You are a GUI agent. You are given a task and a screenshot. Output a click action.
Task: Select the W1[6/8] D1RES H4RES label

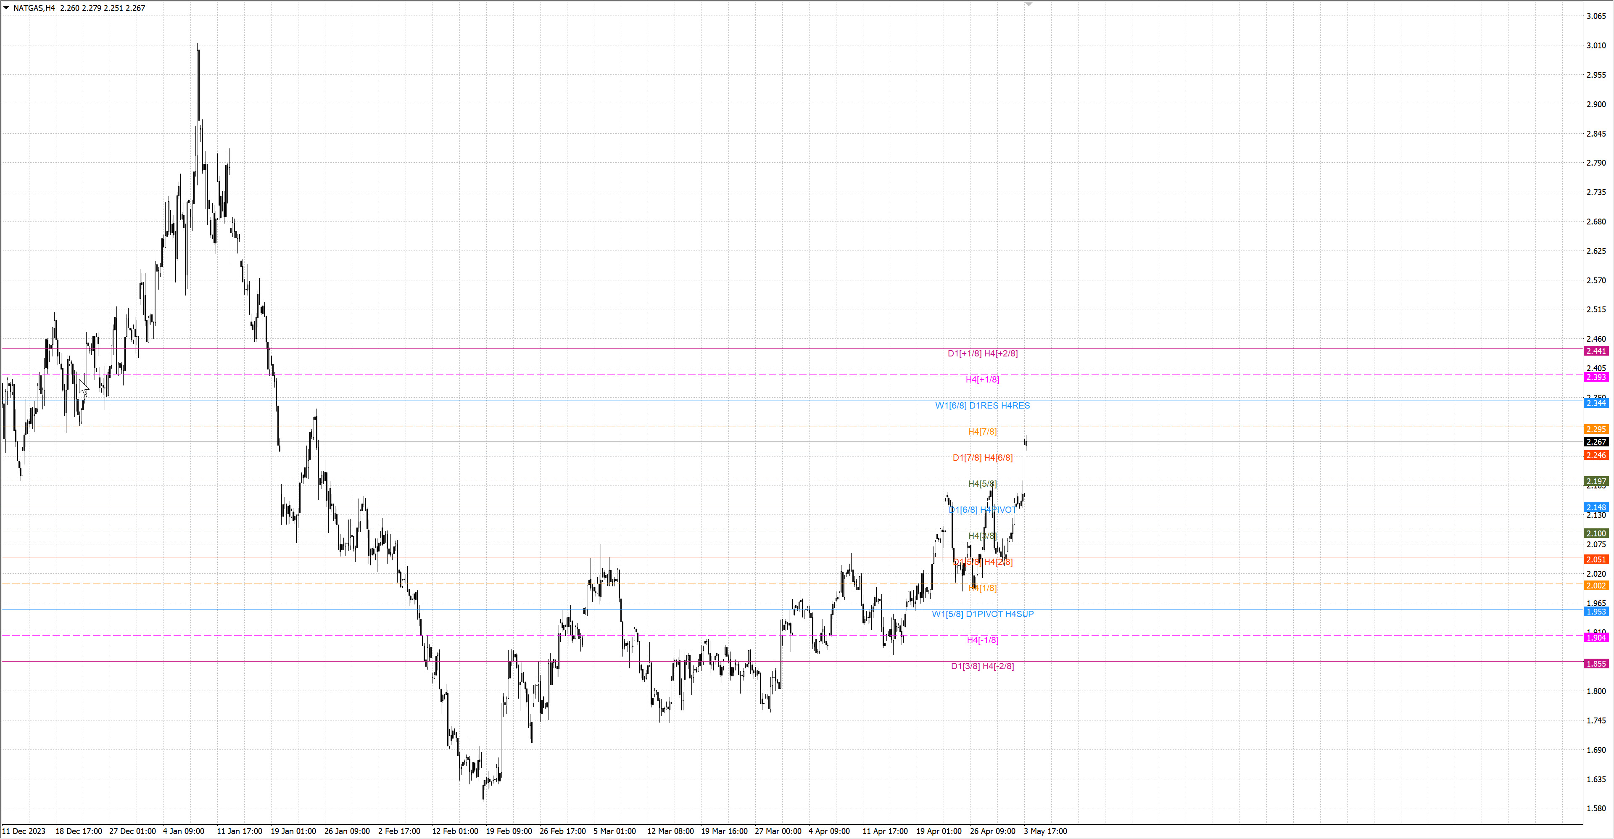[x=982, y=405]
